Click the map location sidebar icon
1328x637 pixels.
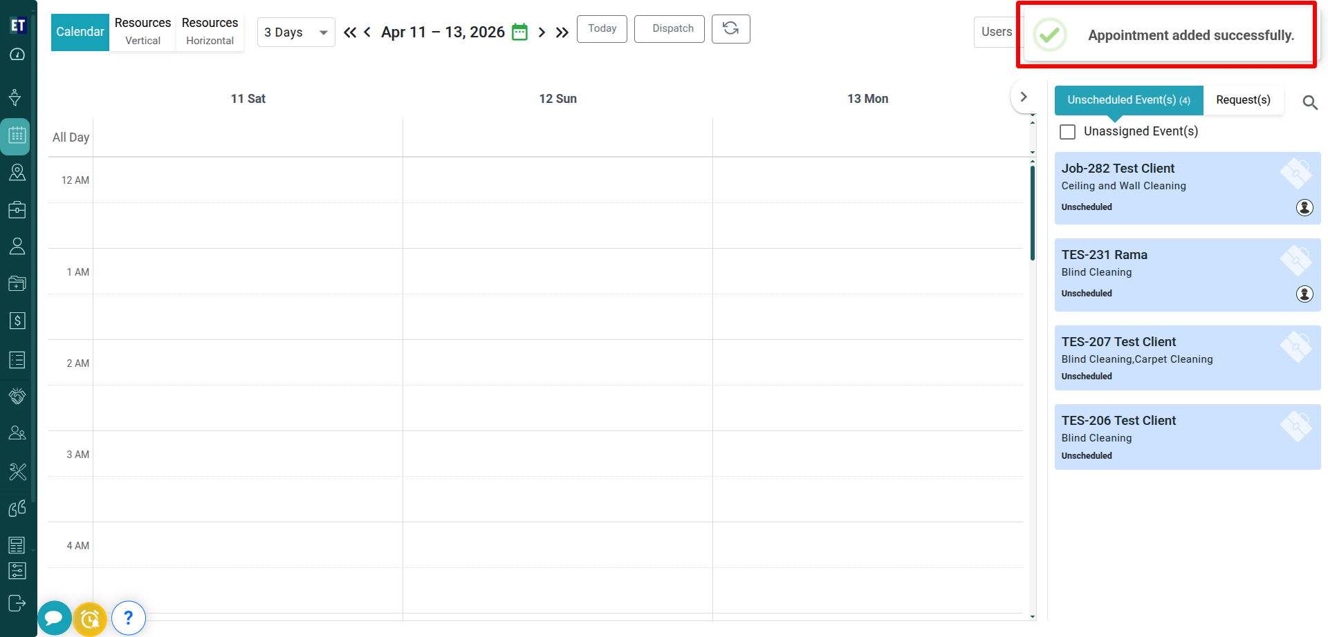[x=17, y=172]
